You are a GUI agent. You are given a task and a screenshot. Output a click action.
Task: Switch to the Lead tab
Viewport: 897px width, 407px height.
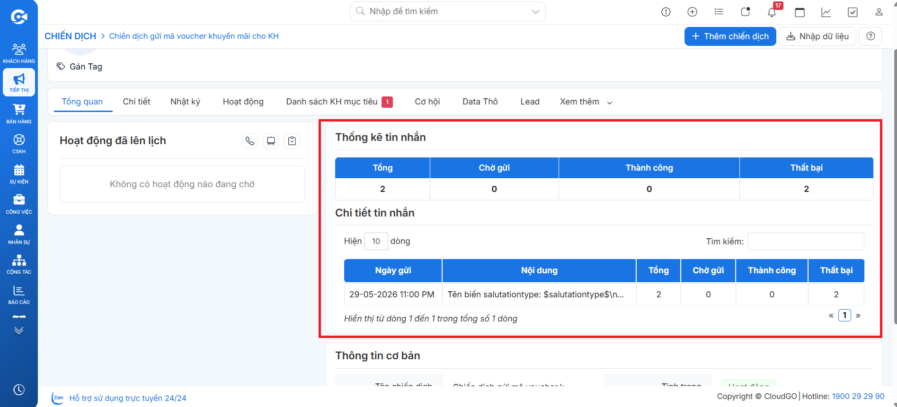[x=530, y=102]
